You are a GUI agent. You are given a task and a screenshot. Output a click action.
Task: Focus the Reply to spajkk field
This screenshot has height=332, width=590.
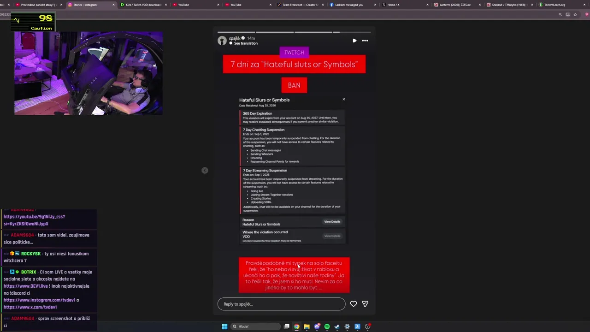[281, 304]
